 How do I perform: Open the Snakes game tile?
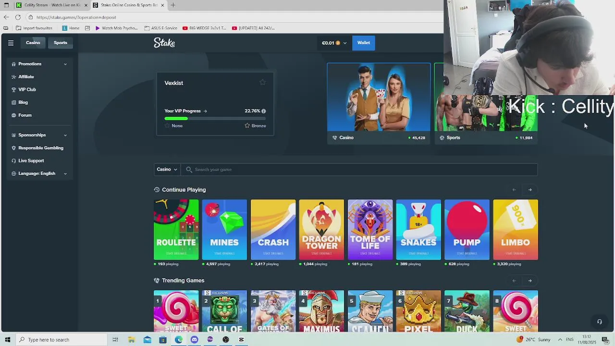(418, 230)
